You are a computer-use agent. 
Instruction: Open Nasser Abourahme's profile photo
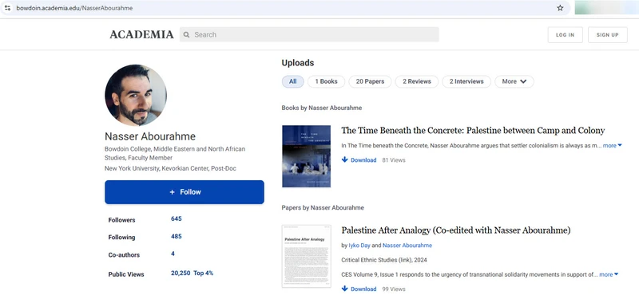(136, 95)
